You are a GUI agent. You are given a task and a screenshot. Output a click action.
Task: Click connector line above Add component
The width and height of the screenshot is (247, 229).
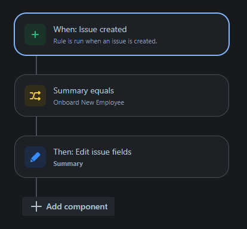coord(36,187)
